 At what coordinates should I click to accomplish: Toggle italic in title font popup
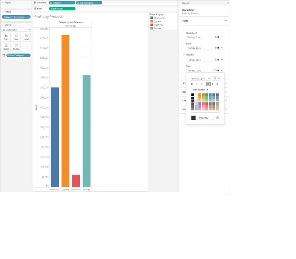pos(197,84)
